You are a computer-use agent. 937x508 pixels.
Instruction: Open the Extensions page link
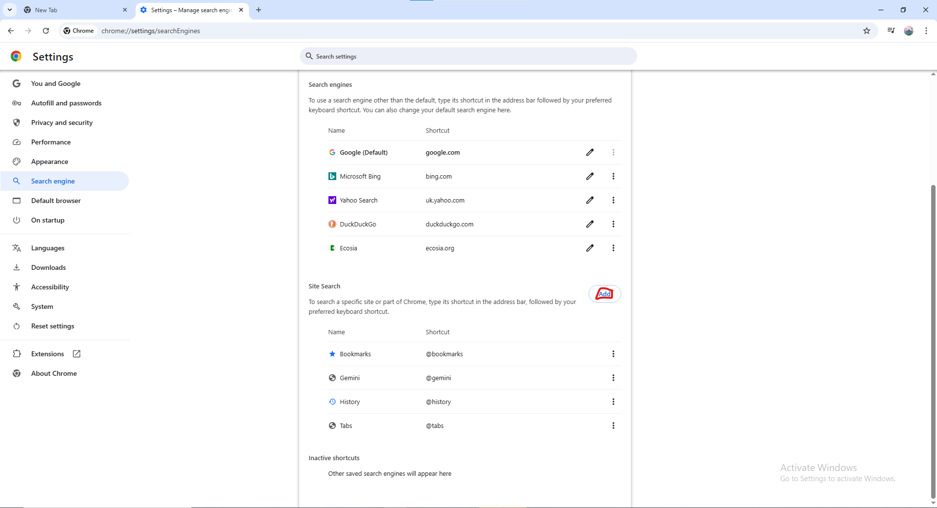(x=47, y=354)
